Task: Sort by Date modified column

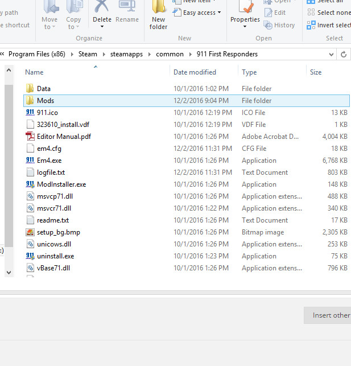Action: click(x=195, y=72)
